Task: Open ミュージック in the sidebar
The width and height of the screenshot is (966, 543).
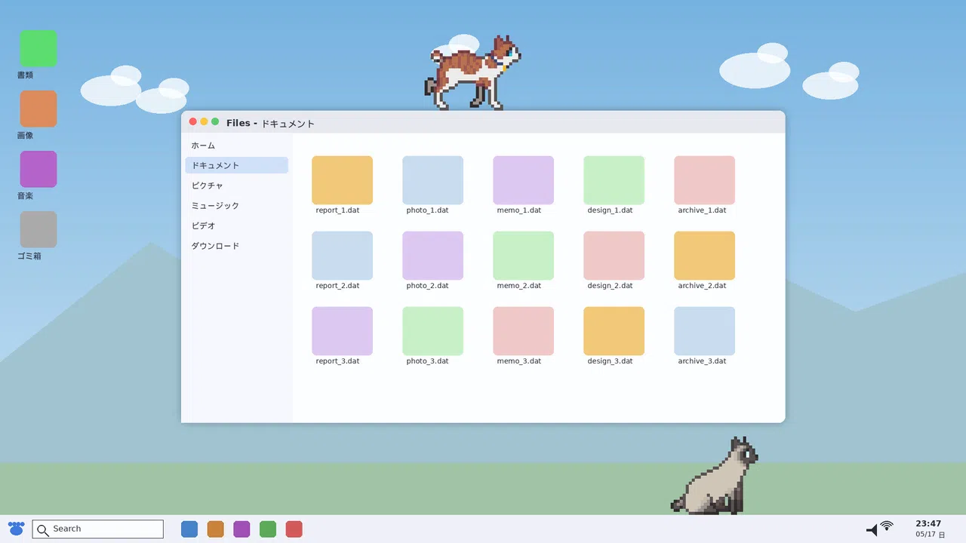Action: click(x=237, y=205)
